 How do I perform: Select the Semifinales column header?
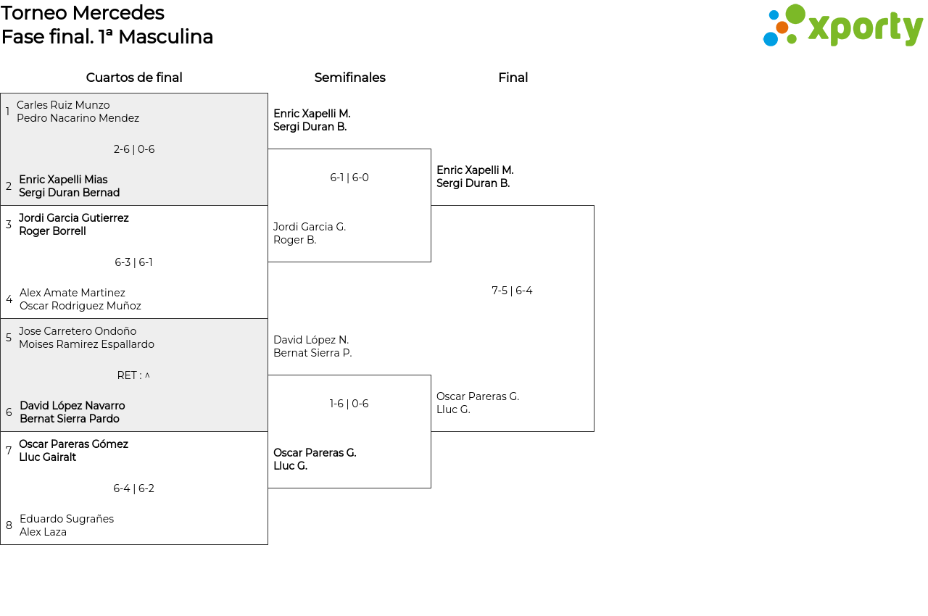click(x=349, y=78)
